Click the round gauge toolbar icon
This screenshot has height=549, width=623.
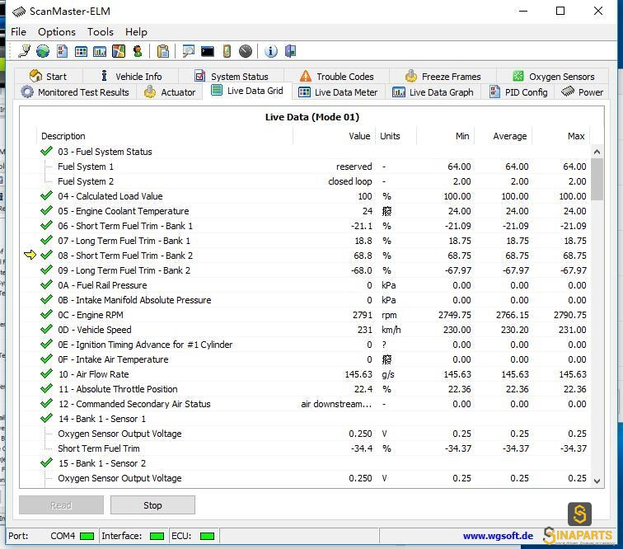(246, 51)
